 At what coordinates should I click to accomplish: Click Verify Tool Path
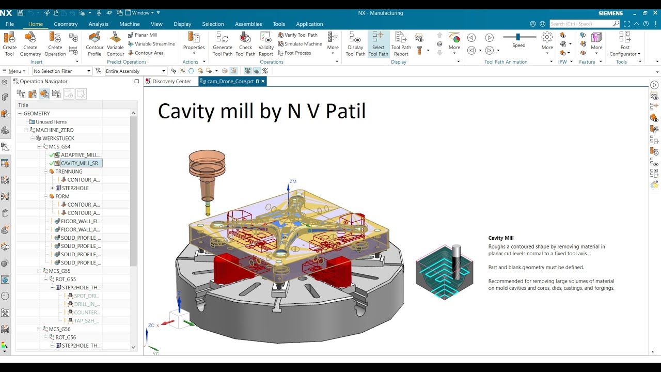[x=297, y=35]
